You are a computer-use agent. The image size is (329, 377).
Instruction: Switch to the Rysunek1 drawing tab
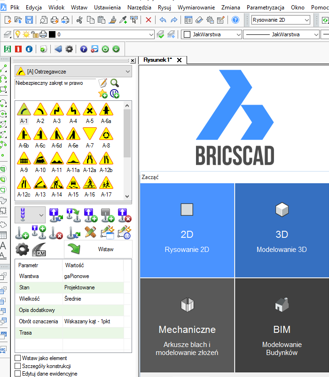158,60
